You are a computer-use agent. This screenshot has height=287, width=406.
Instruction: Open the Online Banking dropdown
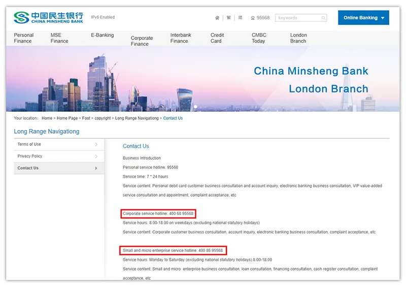pyautogui.click(x=363, y=18)
